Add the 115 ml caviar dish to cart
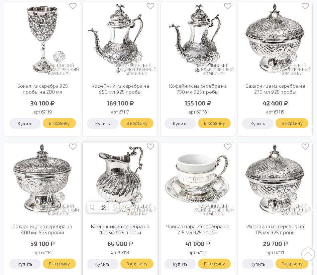 click(292, 264)
